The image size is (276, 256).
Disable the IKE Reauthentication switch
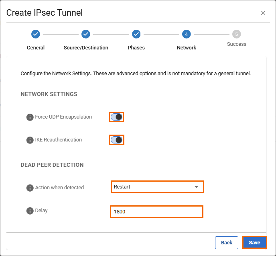[x=117, y=140]
